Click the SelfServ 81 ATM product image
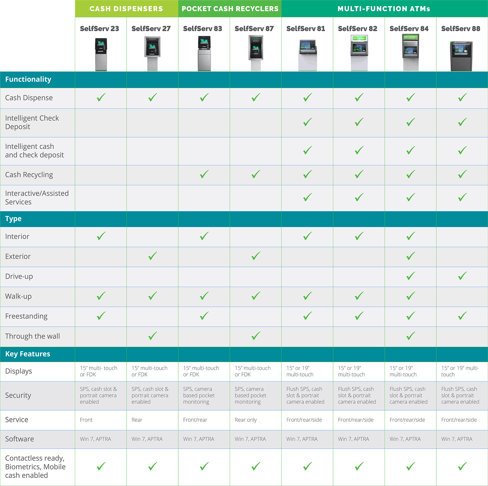Viewport: 488px width, 486px height. coord(307,55)
